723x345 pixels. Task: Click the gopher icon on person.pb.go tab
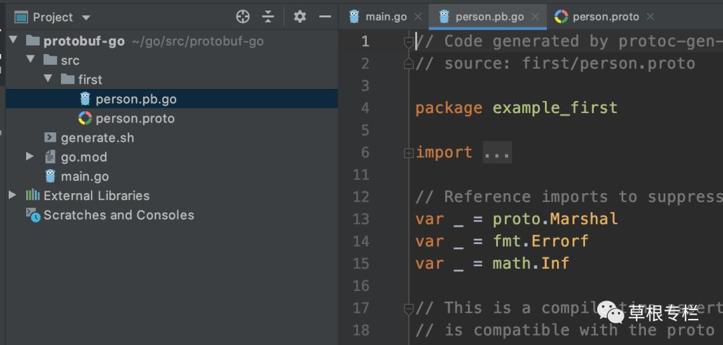coord(444,17)
